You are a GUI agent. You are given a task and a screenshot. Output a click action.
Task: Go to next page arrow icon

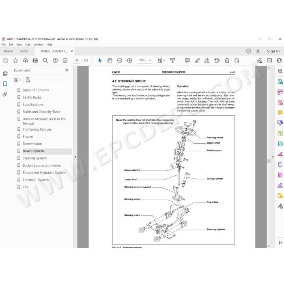pos(65,60)
